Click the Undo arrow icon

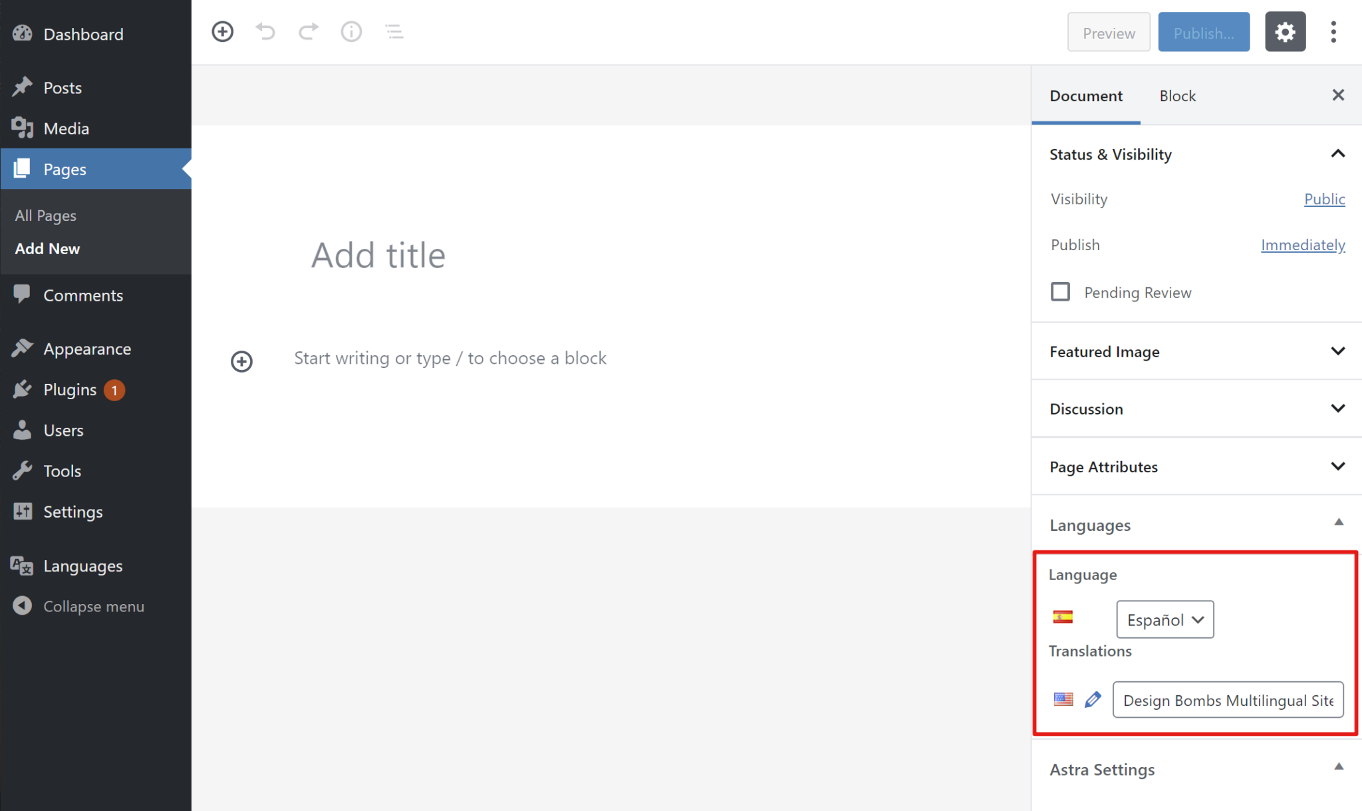tap(265, 31)
